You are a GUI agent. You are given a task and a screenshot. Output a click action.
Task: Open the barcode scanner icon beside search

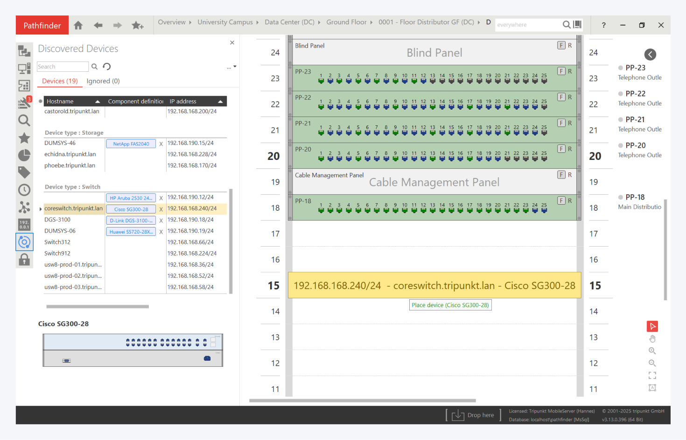(577, 25)
